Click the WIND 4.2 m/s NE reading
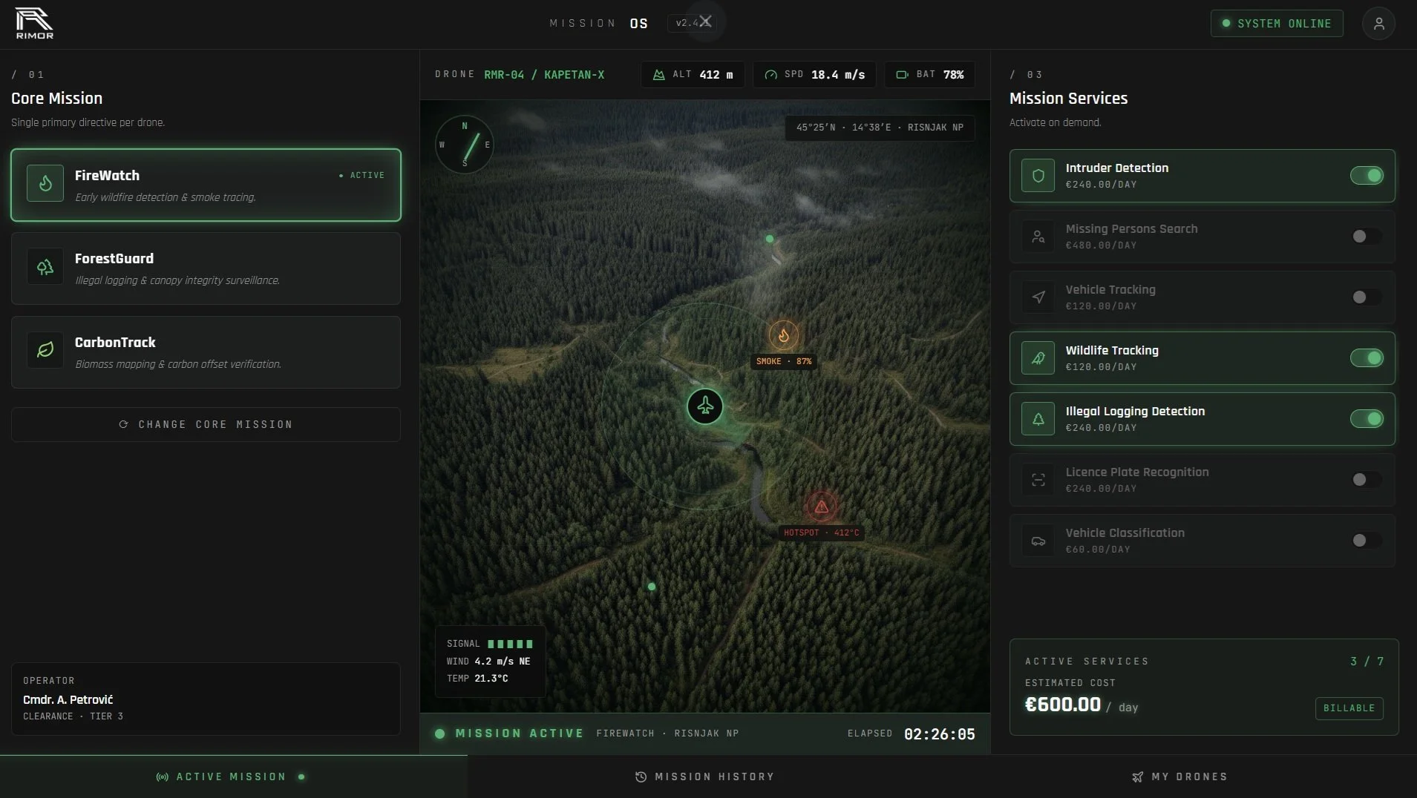 [x=488, y=661]
